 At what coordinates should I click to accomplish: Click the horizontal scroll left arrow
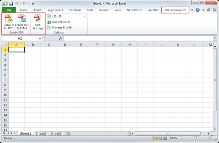[133, 134]
